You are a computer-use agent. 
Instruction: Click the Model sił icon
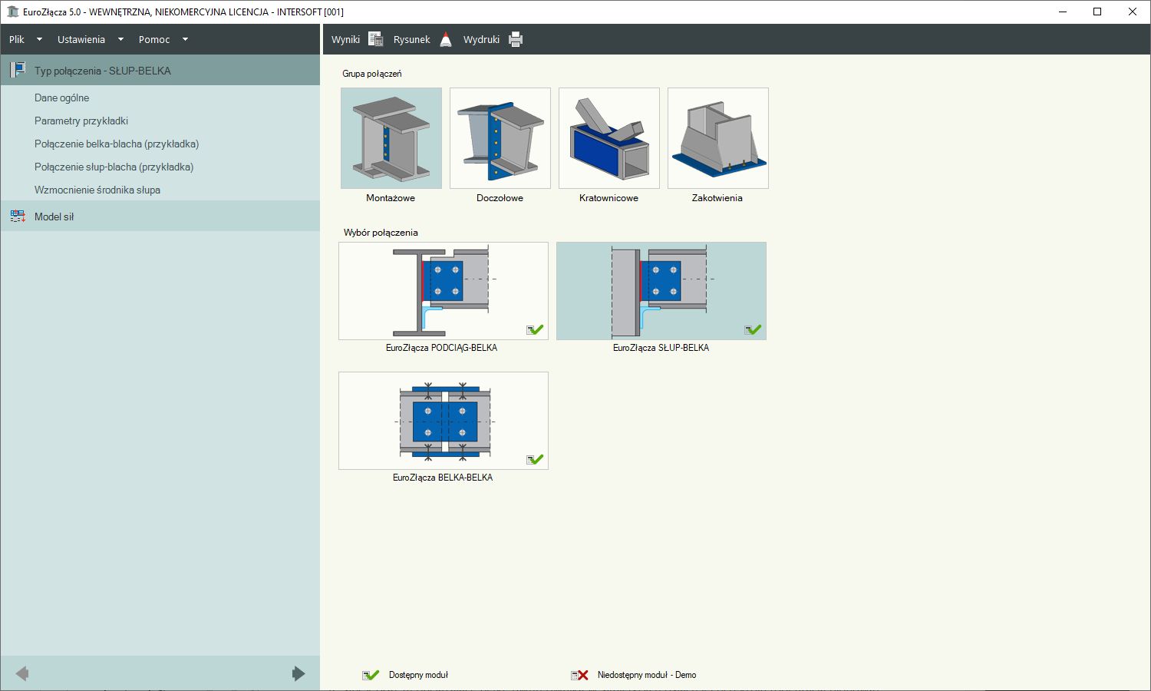18,217
